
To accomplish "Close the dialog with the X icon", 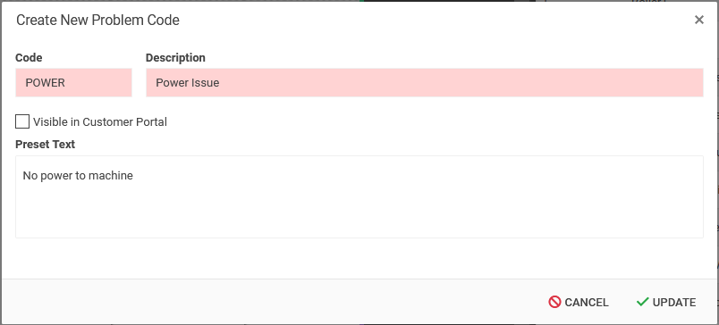I will click(x=698, y=20).
